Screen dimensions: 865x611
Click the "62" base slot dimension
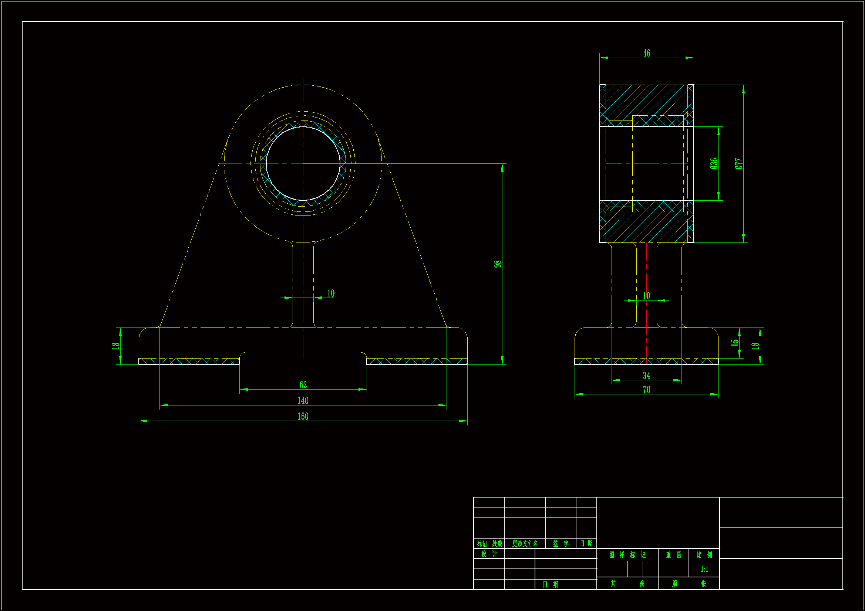[303, 384]
